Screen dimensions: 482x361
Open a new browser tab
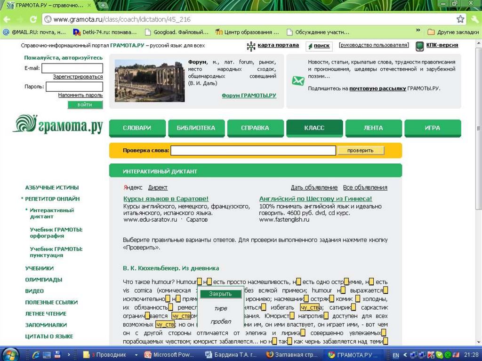103,5
